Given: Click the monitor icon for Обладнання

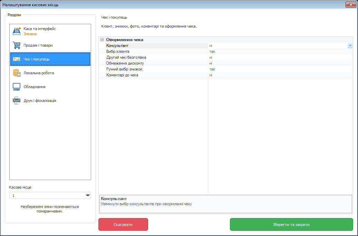Looking at the screenshot, I should coord(17,87).
